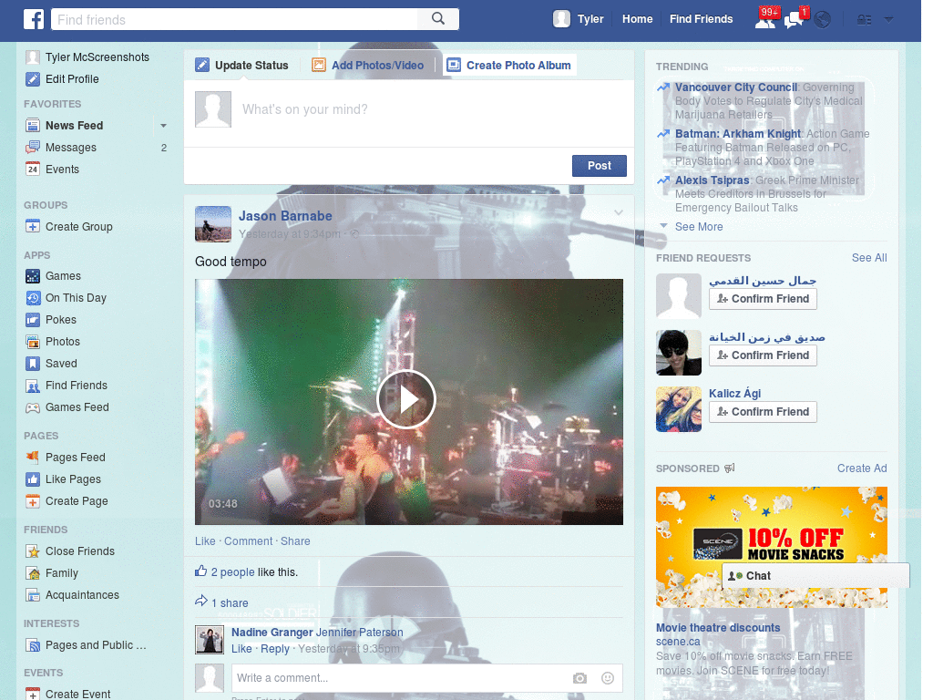Click the Family house icon
This screenshot has height=700, width=933.
click(x=33, y=573)
